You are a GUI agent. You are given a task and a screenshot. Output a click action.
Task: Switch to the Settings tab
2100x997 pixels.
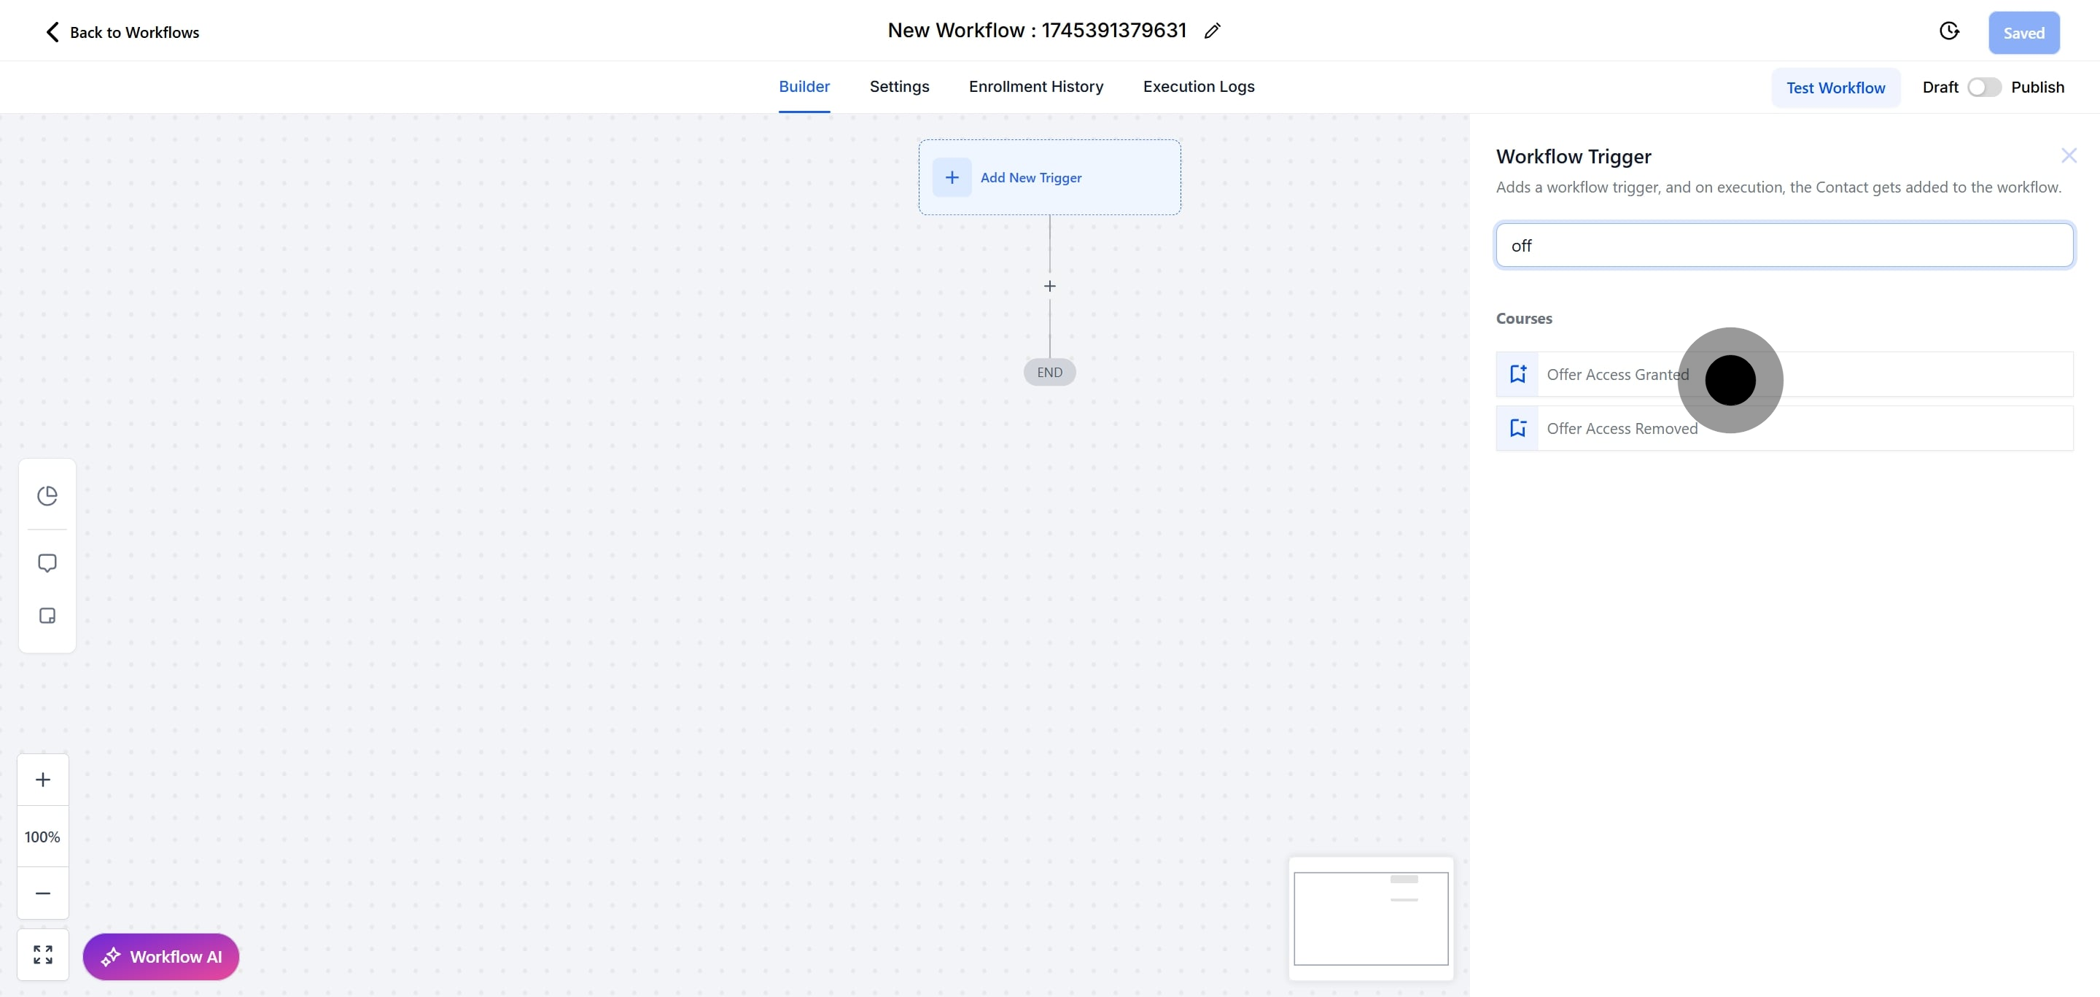(x=899, y=86)
